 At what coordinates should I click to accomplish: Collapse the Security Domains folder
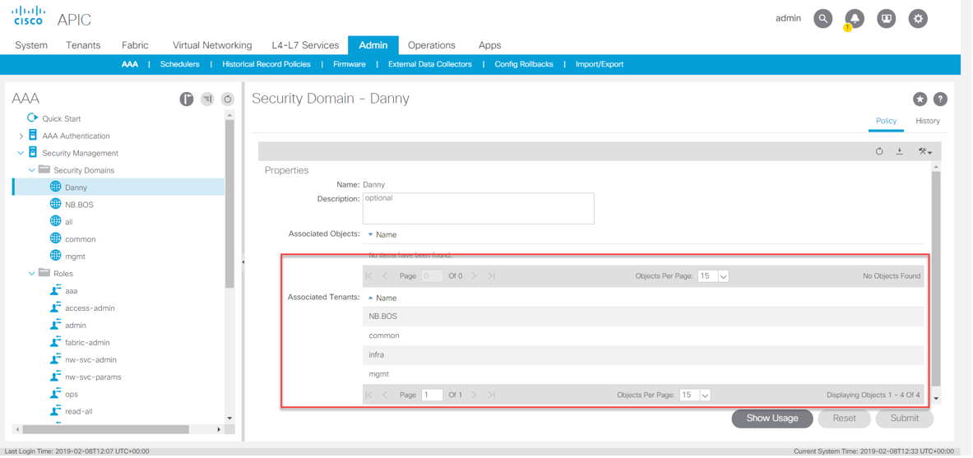point(31,170)
